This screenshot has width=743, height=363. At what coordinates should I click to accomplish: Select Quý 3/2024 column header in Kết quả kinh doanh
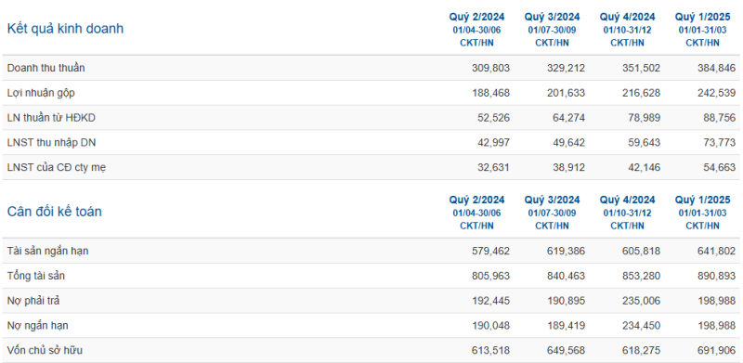[552, 17]
